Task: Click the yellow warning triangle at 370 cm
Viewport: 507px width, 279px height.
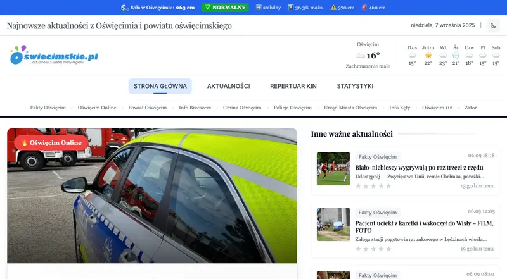Action: pos(333,8)
